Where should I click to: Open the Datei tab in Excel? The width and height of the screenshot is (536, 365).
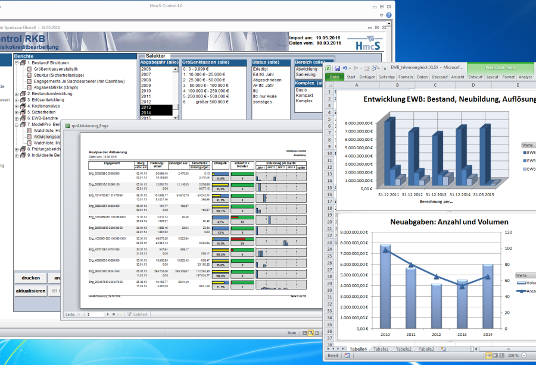334,77
